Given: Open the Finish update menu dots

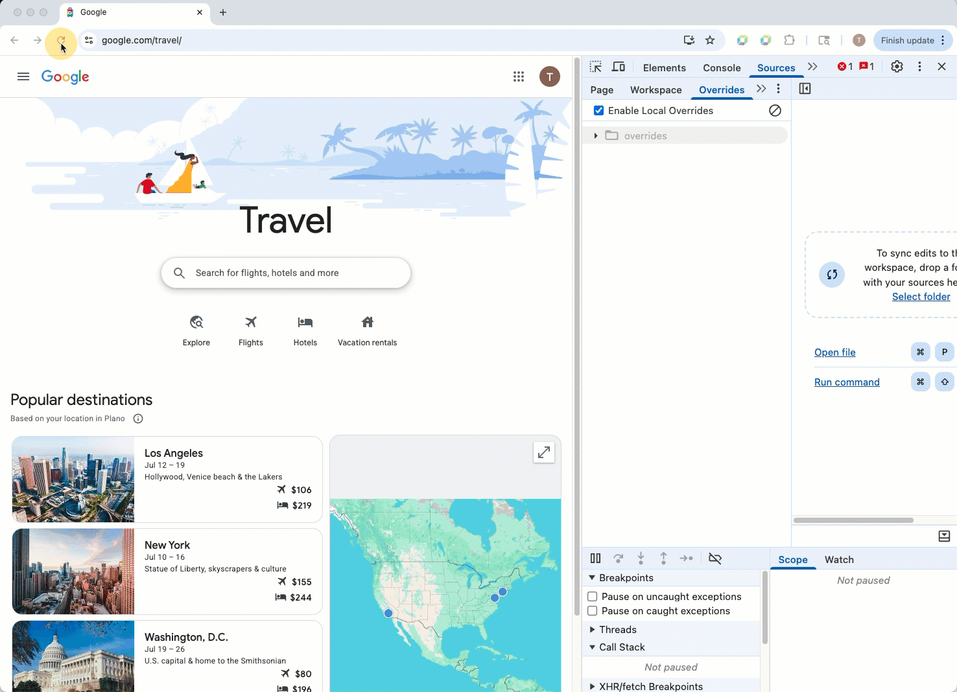Looking at the screenshot, I should click(x=943, y=40).
